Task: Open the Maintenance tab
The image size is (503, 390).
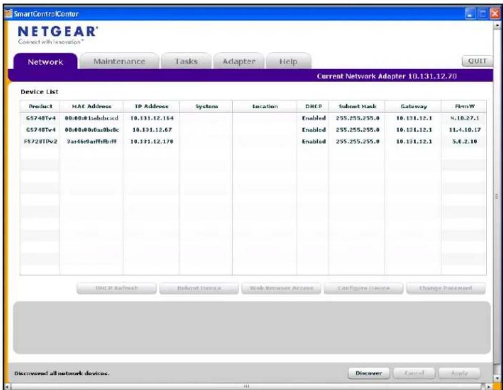Action: click(x=119, y=61)
